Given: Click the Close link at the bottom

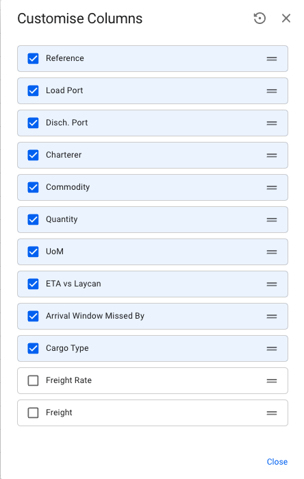Looking at the screenshot, I should click(277, 462).
